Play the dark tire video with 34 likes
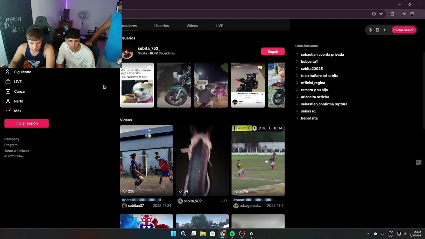This screenshot has width=425, height=239. click(202, 160)
